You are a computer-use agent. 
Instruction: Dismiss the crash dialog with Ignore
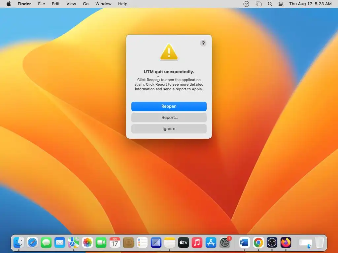pos(169,129)
